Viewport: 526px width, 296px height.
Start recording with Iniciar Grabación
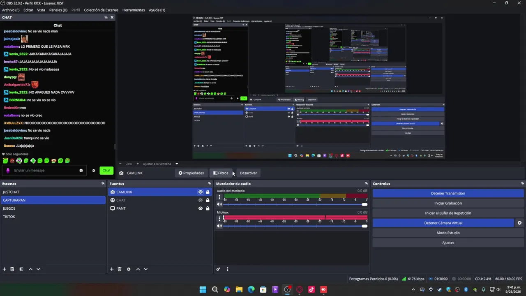pyautogui.click(x=448, y=203)
